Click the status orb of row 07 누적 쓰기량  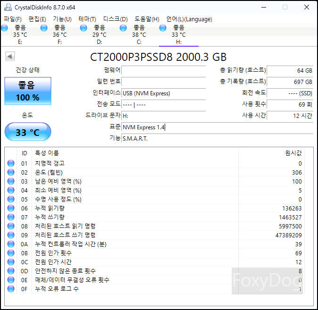pyautogui.click(x=11, y=217)
